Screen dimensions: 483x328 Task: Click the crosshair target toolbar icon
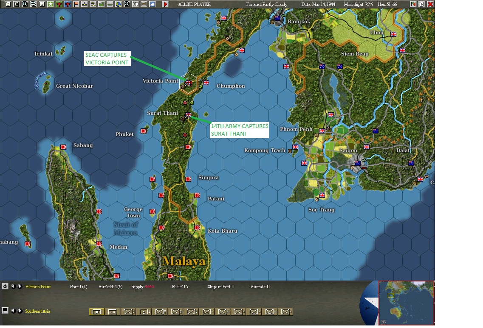(x=127, y=4)
